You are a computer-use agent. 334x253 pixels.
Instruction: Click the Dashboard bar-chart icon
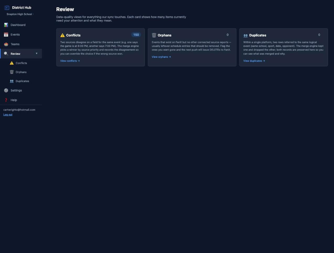[6, 25]
